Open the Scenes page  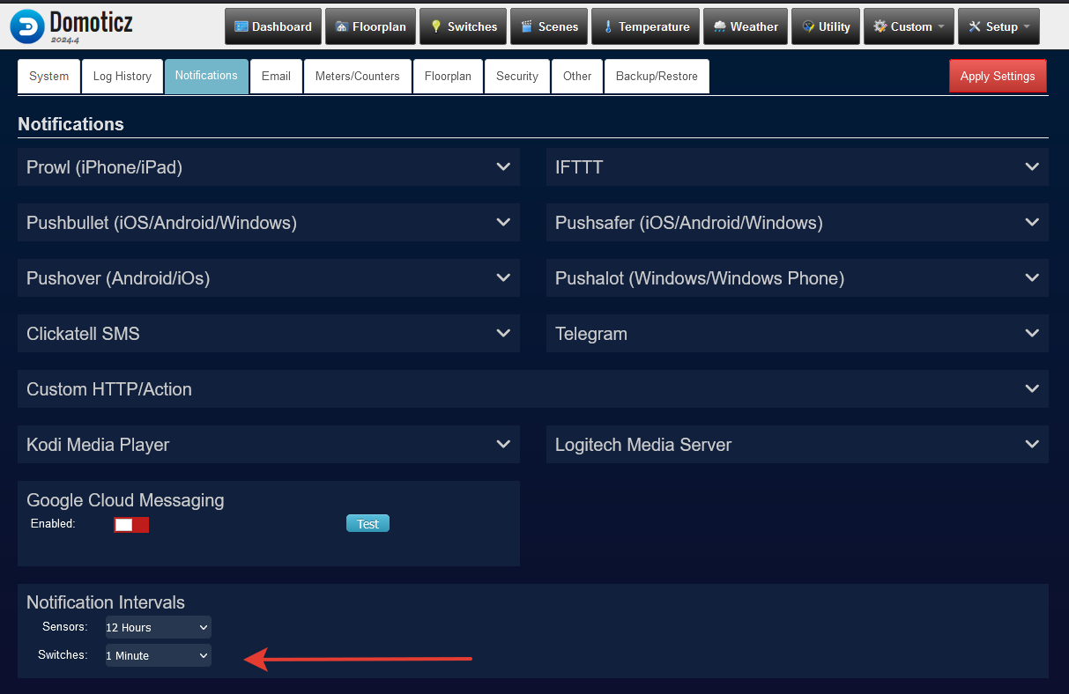point(549,26)
